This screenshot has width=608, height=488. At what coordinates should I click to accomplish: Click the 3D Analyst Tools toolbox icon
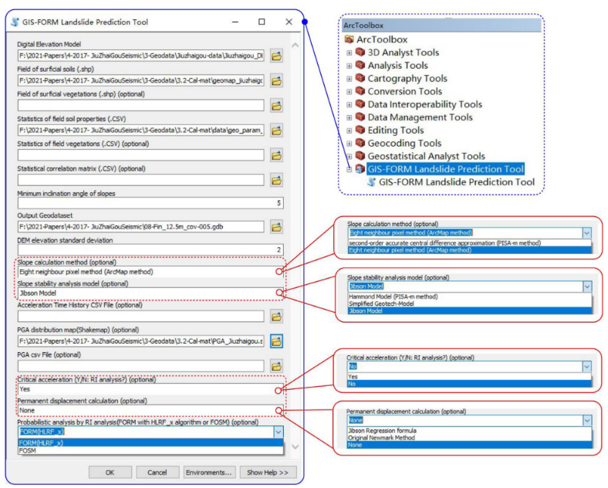coord(360,53)
